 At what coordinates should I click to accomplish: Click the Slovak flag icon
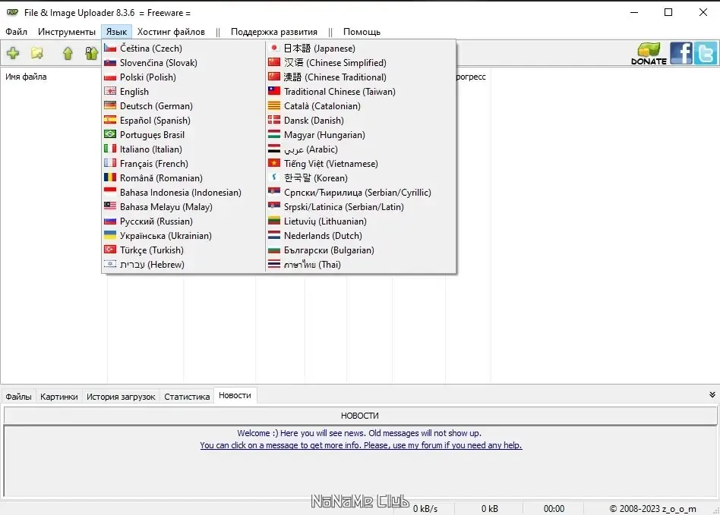click(x=109, y=62)
